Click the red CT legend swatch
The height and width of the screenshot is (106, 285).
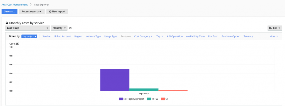(163, 99)
